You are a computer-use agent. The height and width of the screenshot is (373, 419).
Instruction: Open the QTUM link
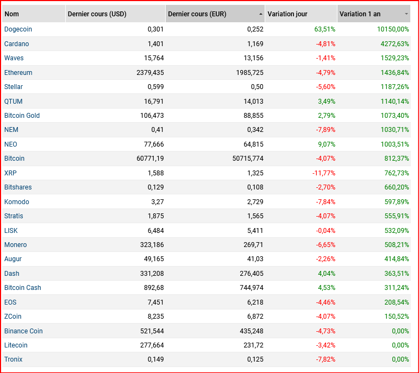pyautogui.click(x=14, y=102)
